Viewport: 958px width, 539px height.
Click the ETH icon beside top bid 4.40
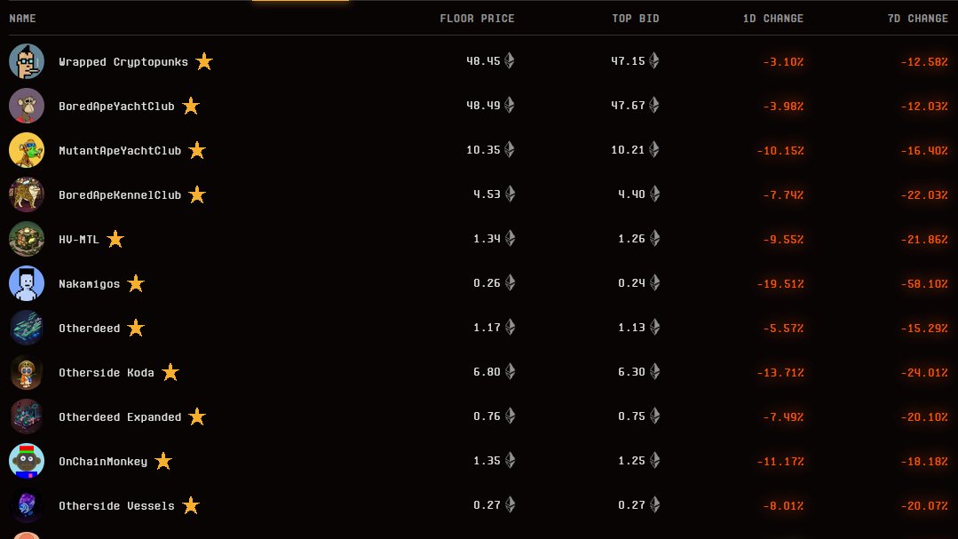(655, 194)
